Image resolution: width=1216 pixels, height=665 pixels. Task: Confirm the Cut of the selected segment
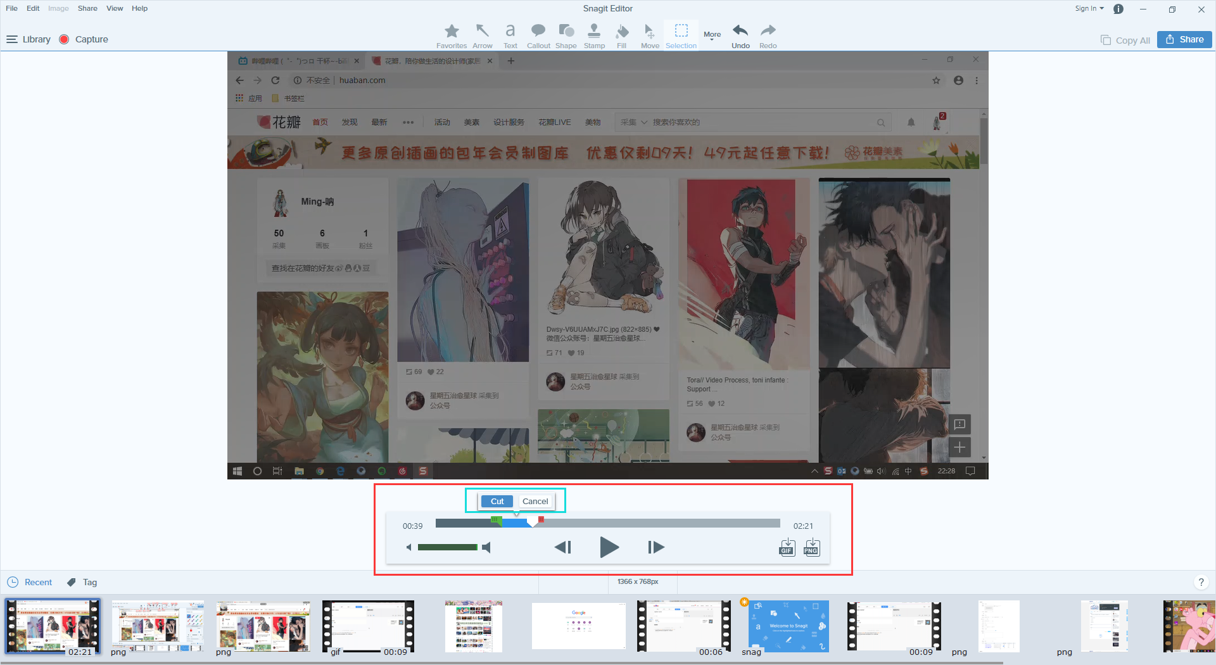point(497,502)
